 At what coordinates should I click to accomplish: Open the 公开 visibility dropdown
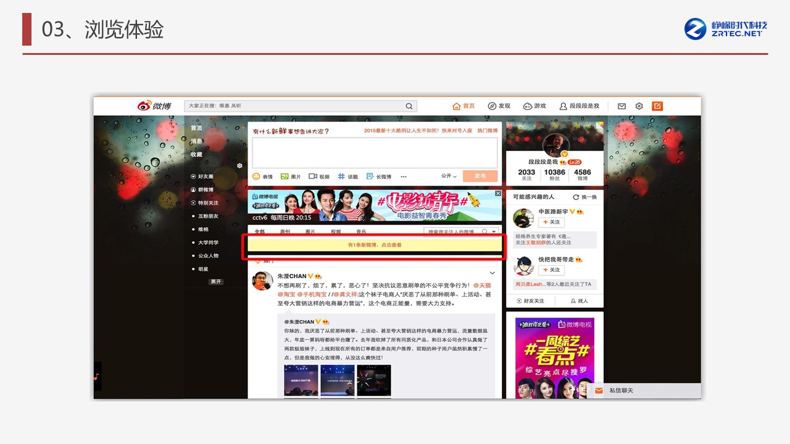point(449,176)
